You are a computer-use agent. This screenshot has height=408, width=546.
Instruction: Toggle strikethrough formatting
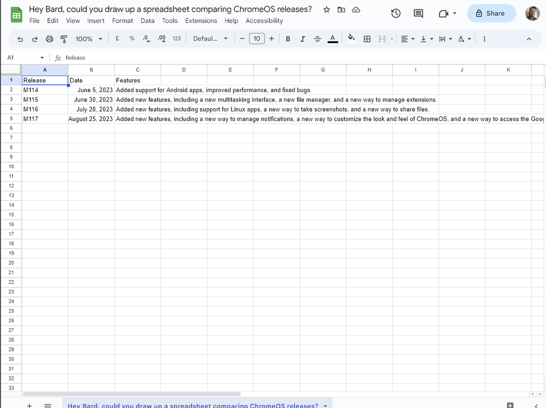pyautogui.click(x=317, y=38)
